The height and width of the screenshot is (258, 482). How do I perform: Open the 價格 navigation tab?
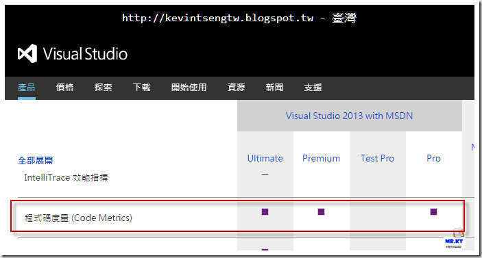click(65, 88)
